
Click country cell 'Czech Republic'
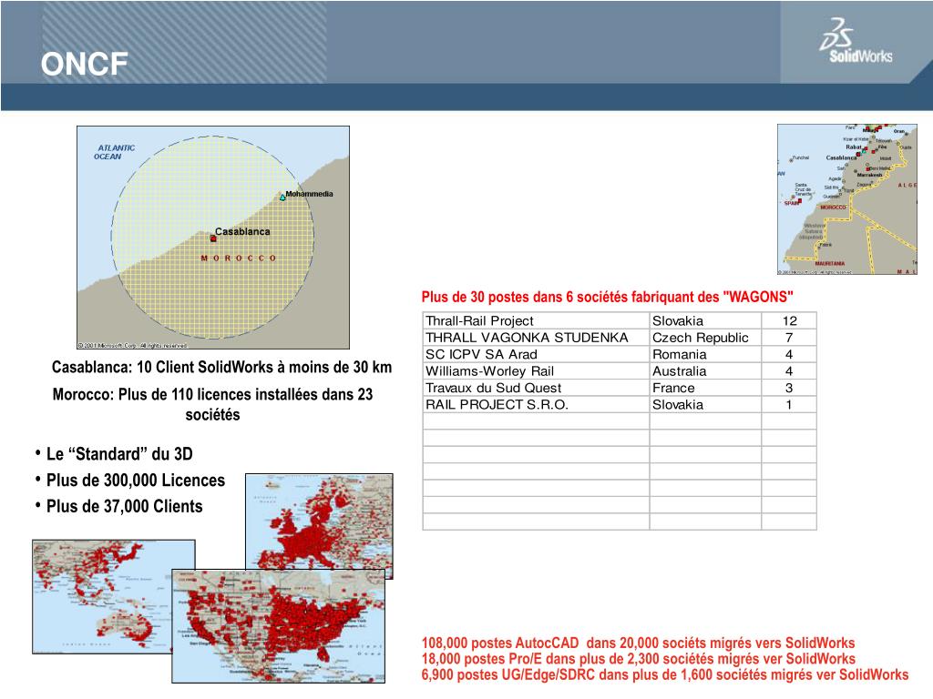pos(706,337)
